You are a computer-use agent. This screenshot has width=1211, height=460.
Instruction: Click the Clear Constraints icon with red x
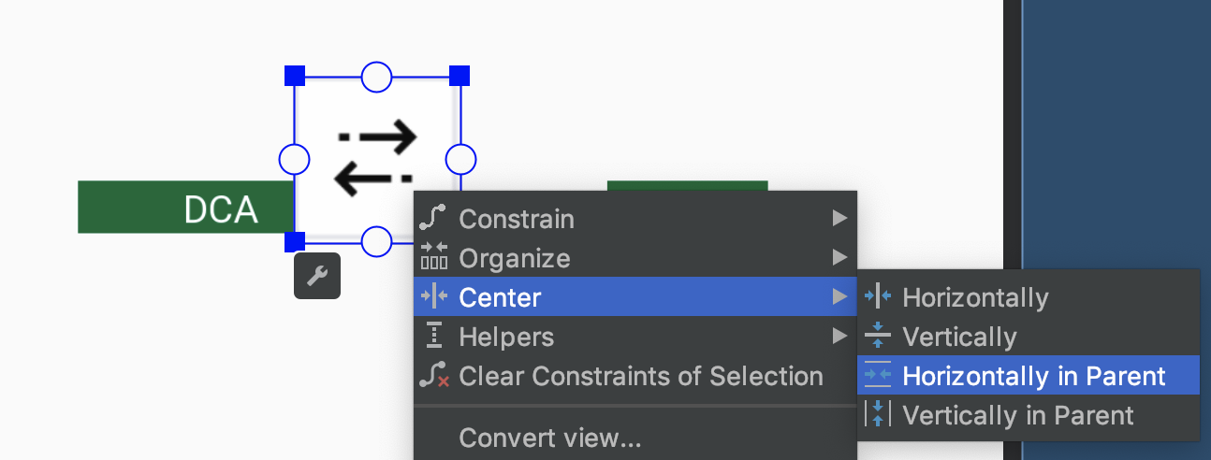(434, 376)
